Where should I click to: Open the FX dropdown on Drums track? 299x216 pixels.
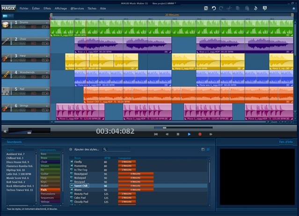[x=45, y=27]
